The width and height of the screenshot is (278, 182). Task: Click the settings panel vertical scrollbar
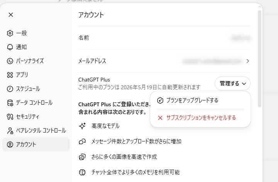260,50
